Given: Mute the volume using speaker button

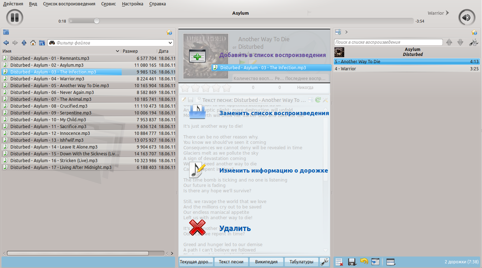Looking at the screenshot, I should click(467, 18).
